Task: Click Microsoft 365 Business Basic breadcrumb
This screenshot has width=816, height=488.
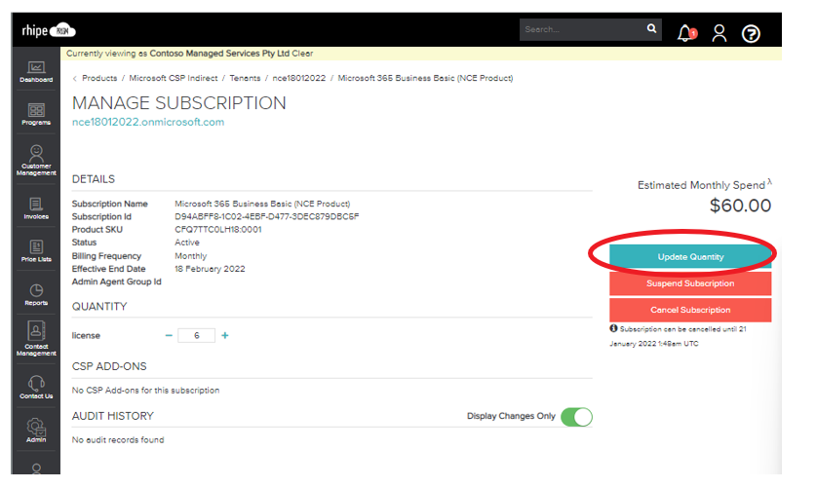Action: [x=425, y=78]
